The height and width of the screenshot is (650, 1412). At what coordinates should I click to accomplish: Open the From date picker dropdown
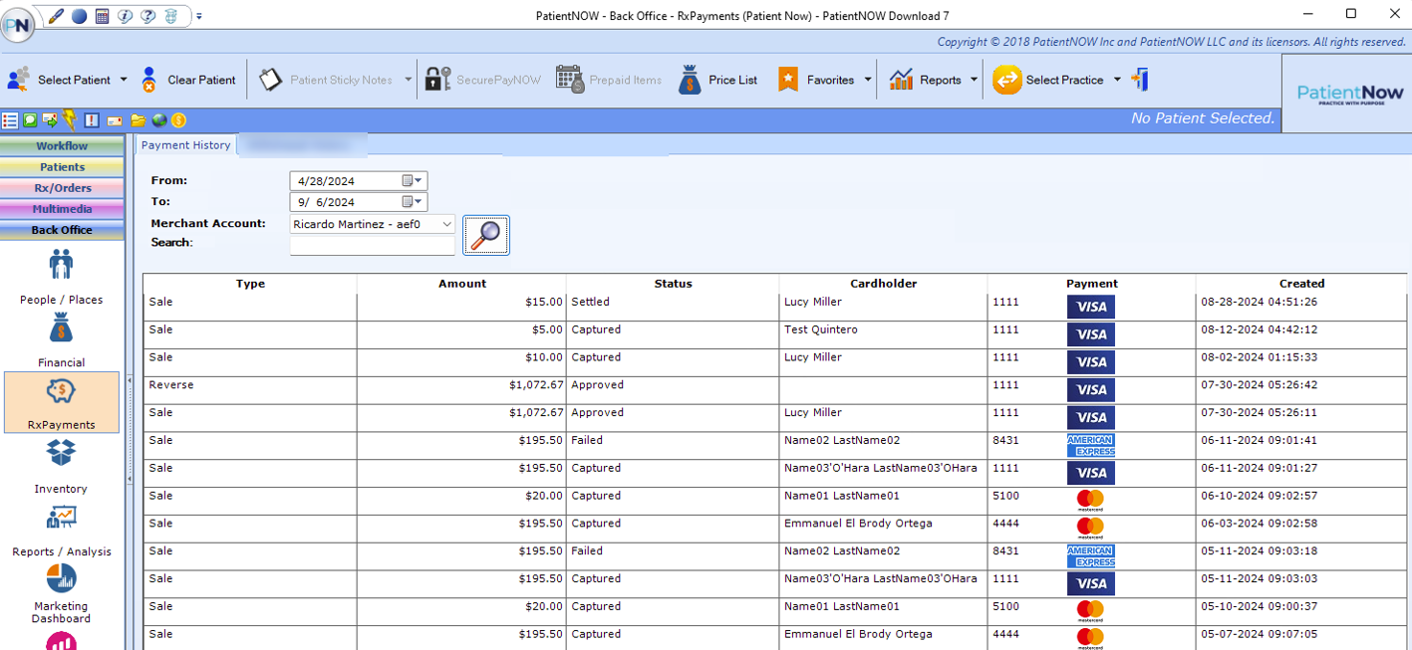pyautogui.click(x=419, y=180)
